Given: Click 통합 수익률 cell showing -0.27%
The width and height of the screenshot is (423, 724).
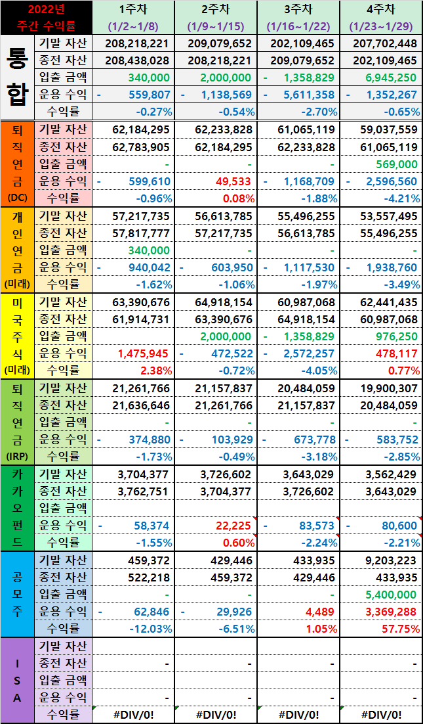Looking at the screenshot, I should [x=134, y=111].
